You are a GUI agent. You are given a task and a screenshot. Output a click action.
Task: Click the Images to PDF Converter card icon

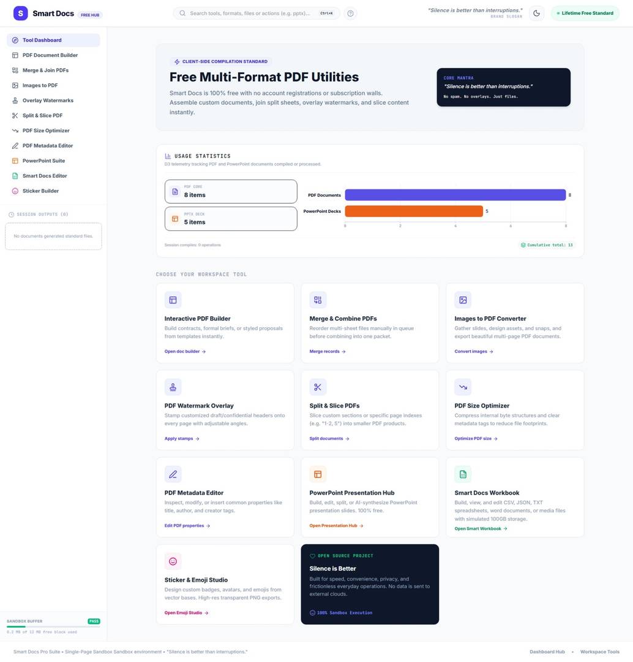pos(463,300)
